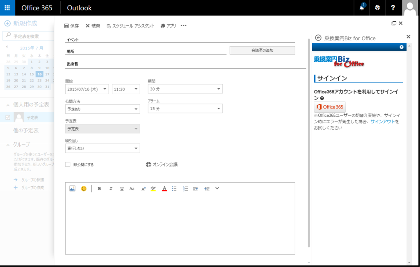Toggle bold formatting
420x267 pixels.
tap(99, 188)
